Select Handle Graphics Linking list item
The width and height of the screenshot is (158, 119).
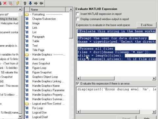48,81
